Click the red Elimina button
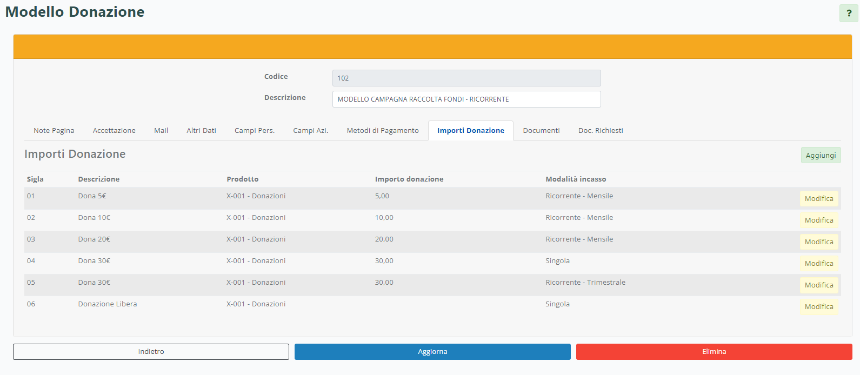The height and width of the screenshot is (375, 860). (714, 352)
